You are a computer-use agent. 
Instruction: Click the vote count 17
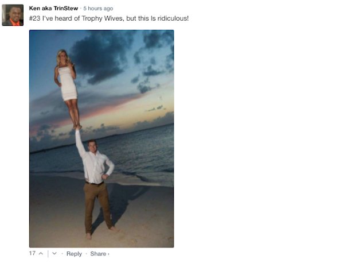(x=32, y=253)
